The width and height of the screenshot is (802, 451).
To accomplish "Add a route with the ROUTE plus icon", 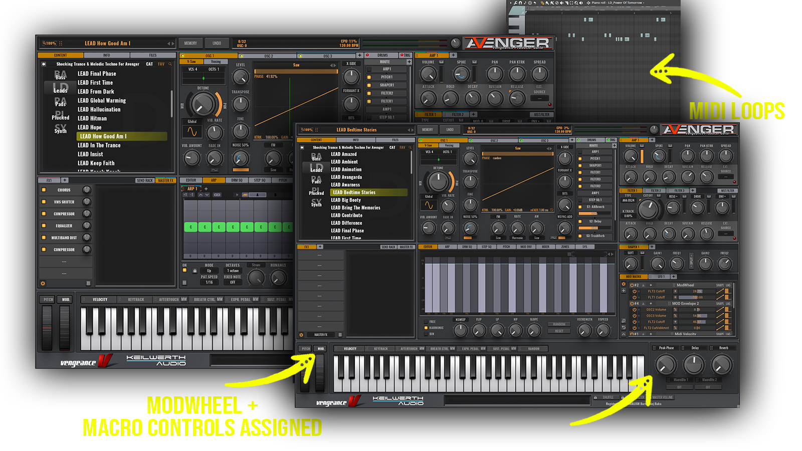I will coord(615,145).
